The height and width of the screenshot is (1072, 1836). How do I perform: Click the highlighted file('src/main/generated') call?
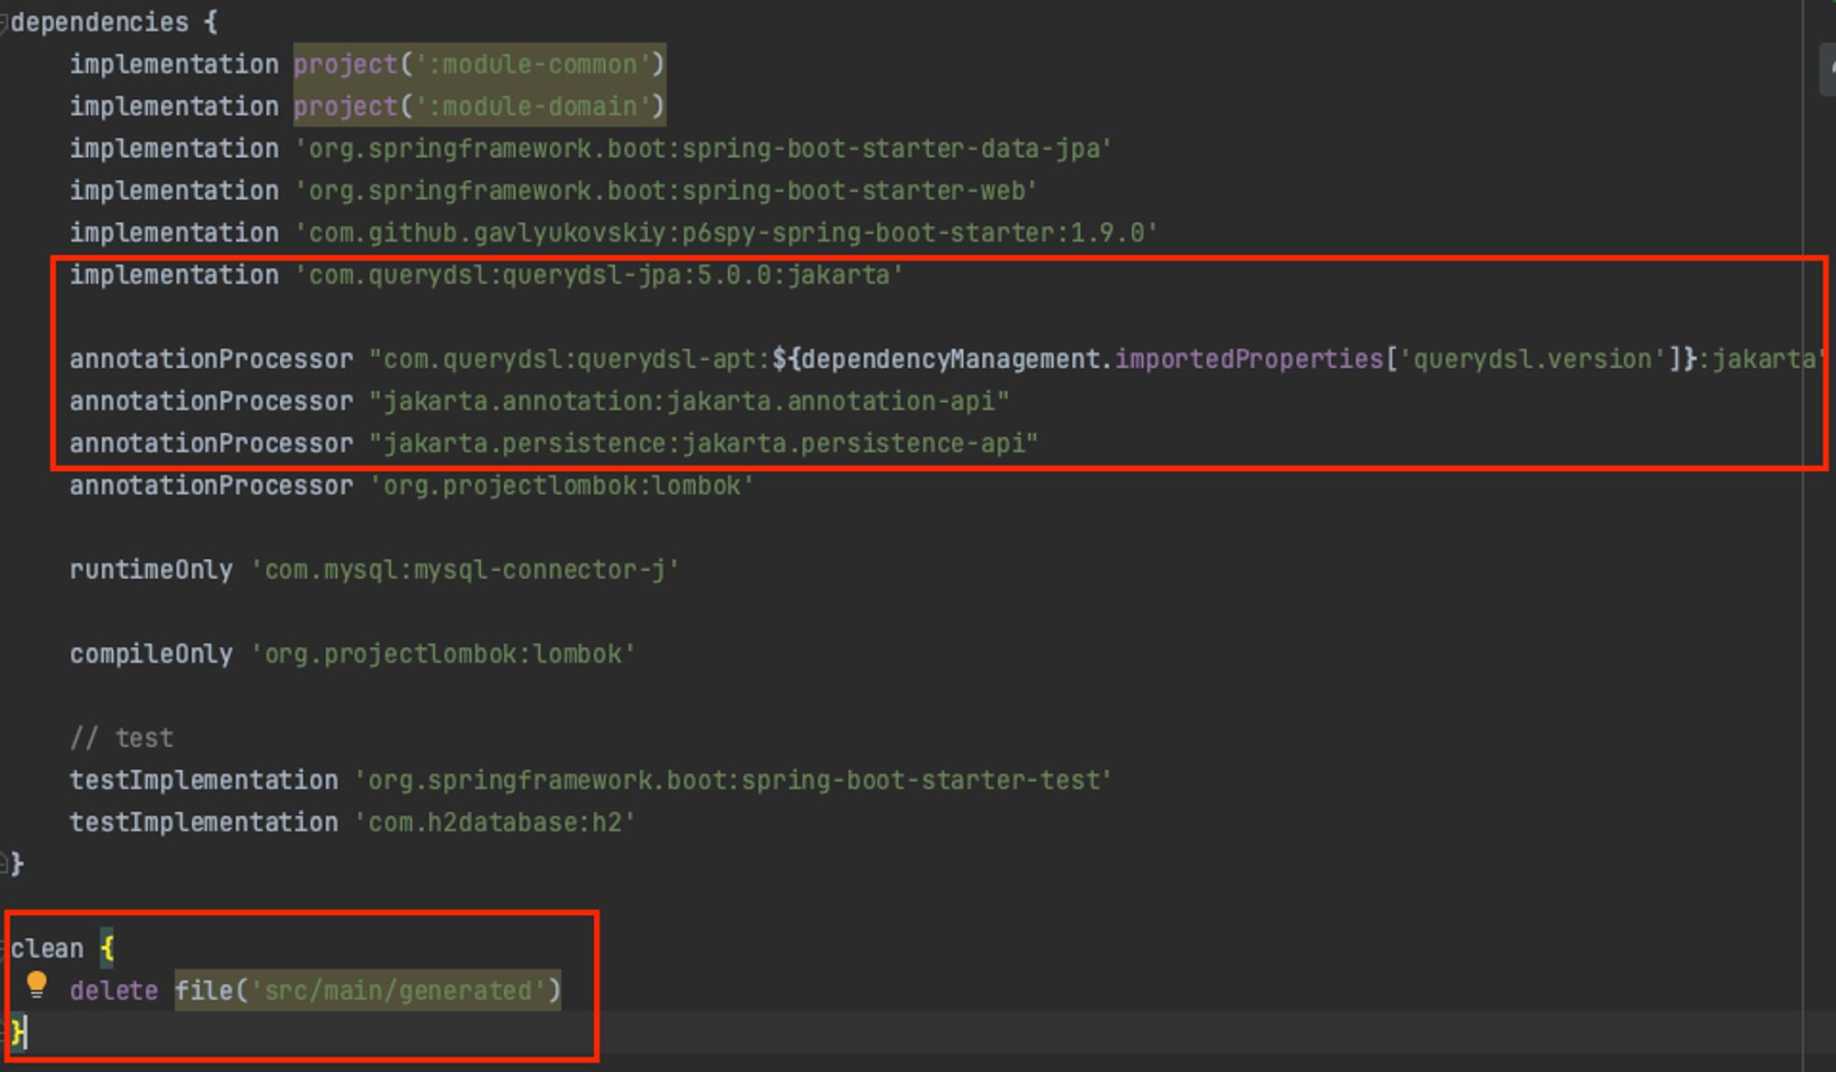[367, 991]
